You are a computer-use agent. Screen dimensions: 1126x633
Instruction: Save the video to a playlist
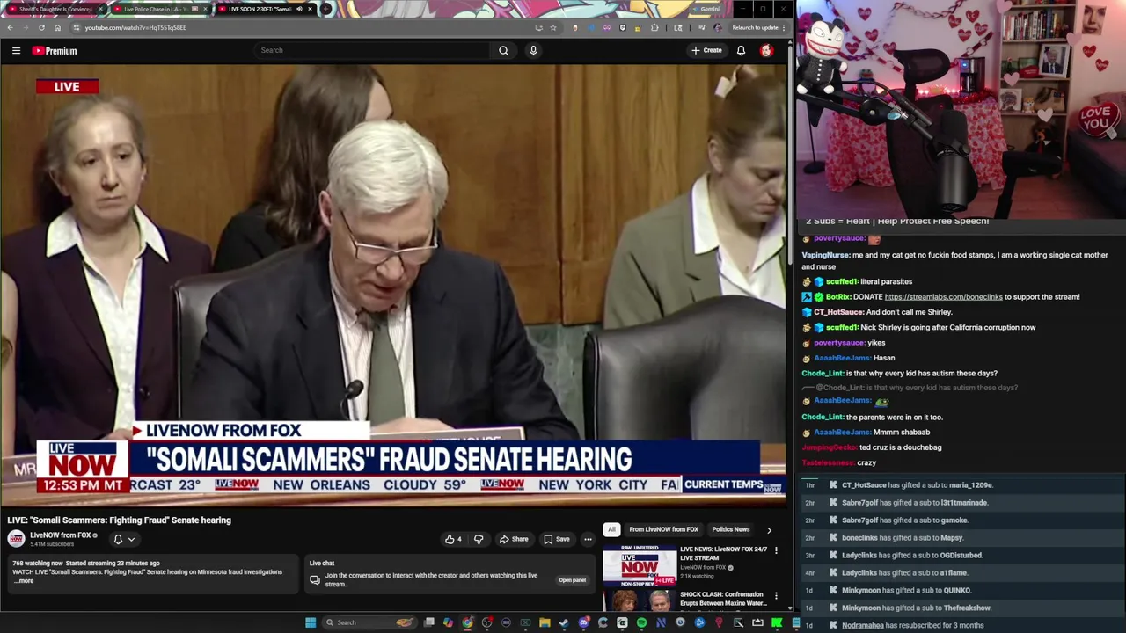pos(556,539)
